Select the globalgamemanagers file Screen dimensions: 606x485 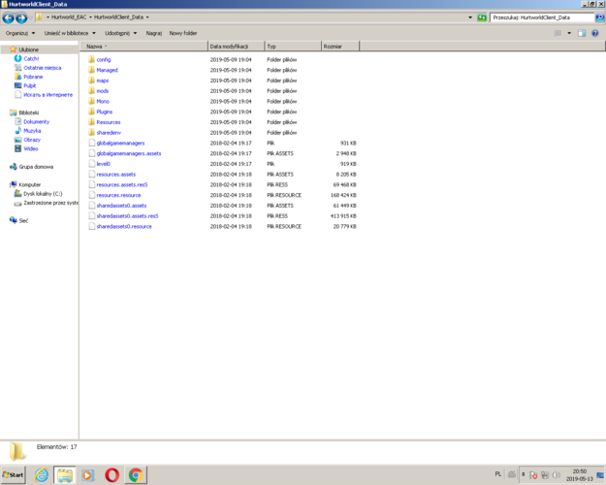pyautogui.click(x=120, y=144)
